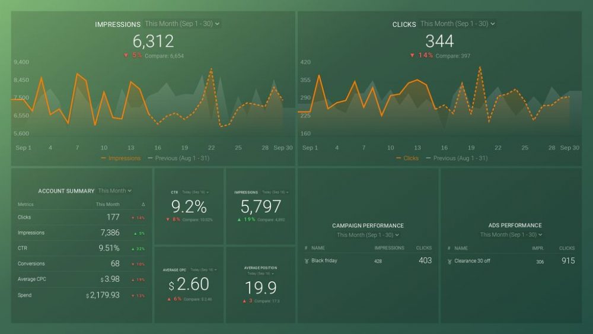This screenshot has height=334, width=593.
Task: Open date range dropdown on Impressions chart
Action: click(x=182, y=24)
